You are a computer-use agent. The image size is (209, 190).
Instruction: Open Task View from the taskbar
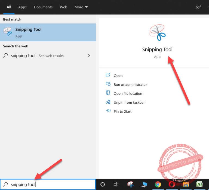tap(116, 185)
